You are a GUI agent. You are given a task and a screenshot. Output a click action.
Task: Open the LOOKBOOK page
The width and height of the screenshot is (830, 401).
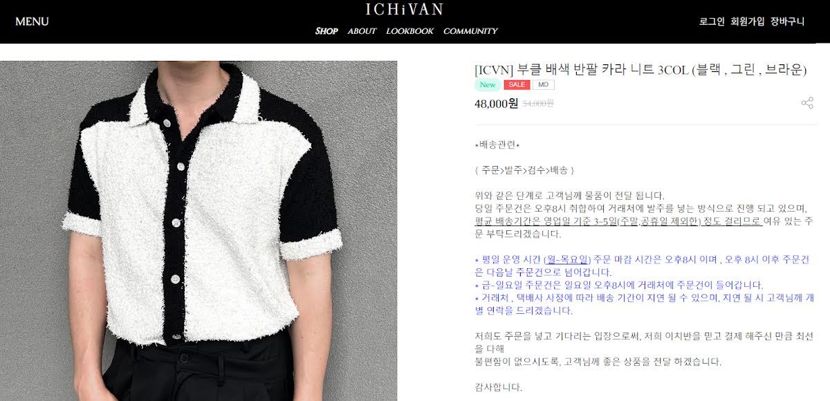pos(409,31)
